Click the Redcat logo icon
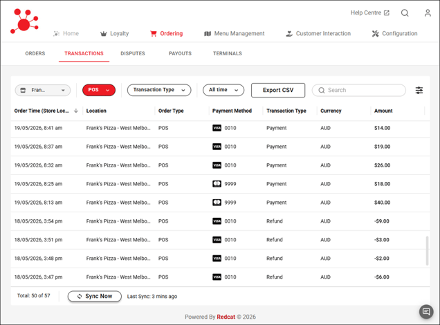 pos(24,21)
